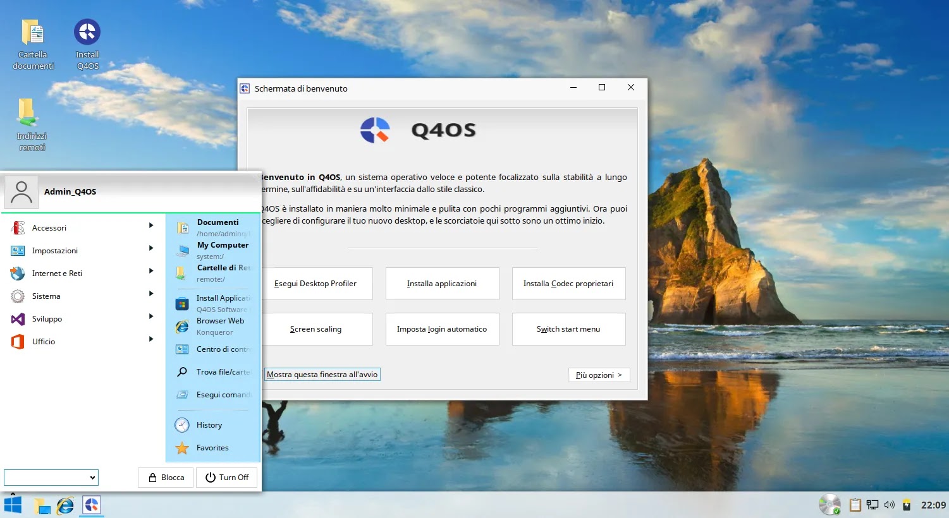
Task: Open the Impostazioni menu category
Action: pos(83,251)
